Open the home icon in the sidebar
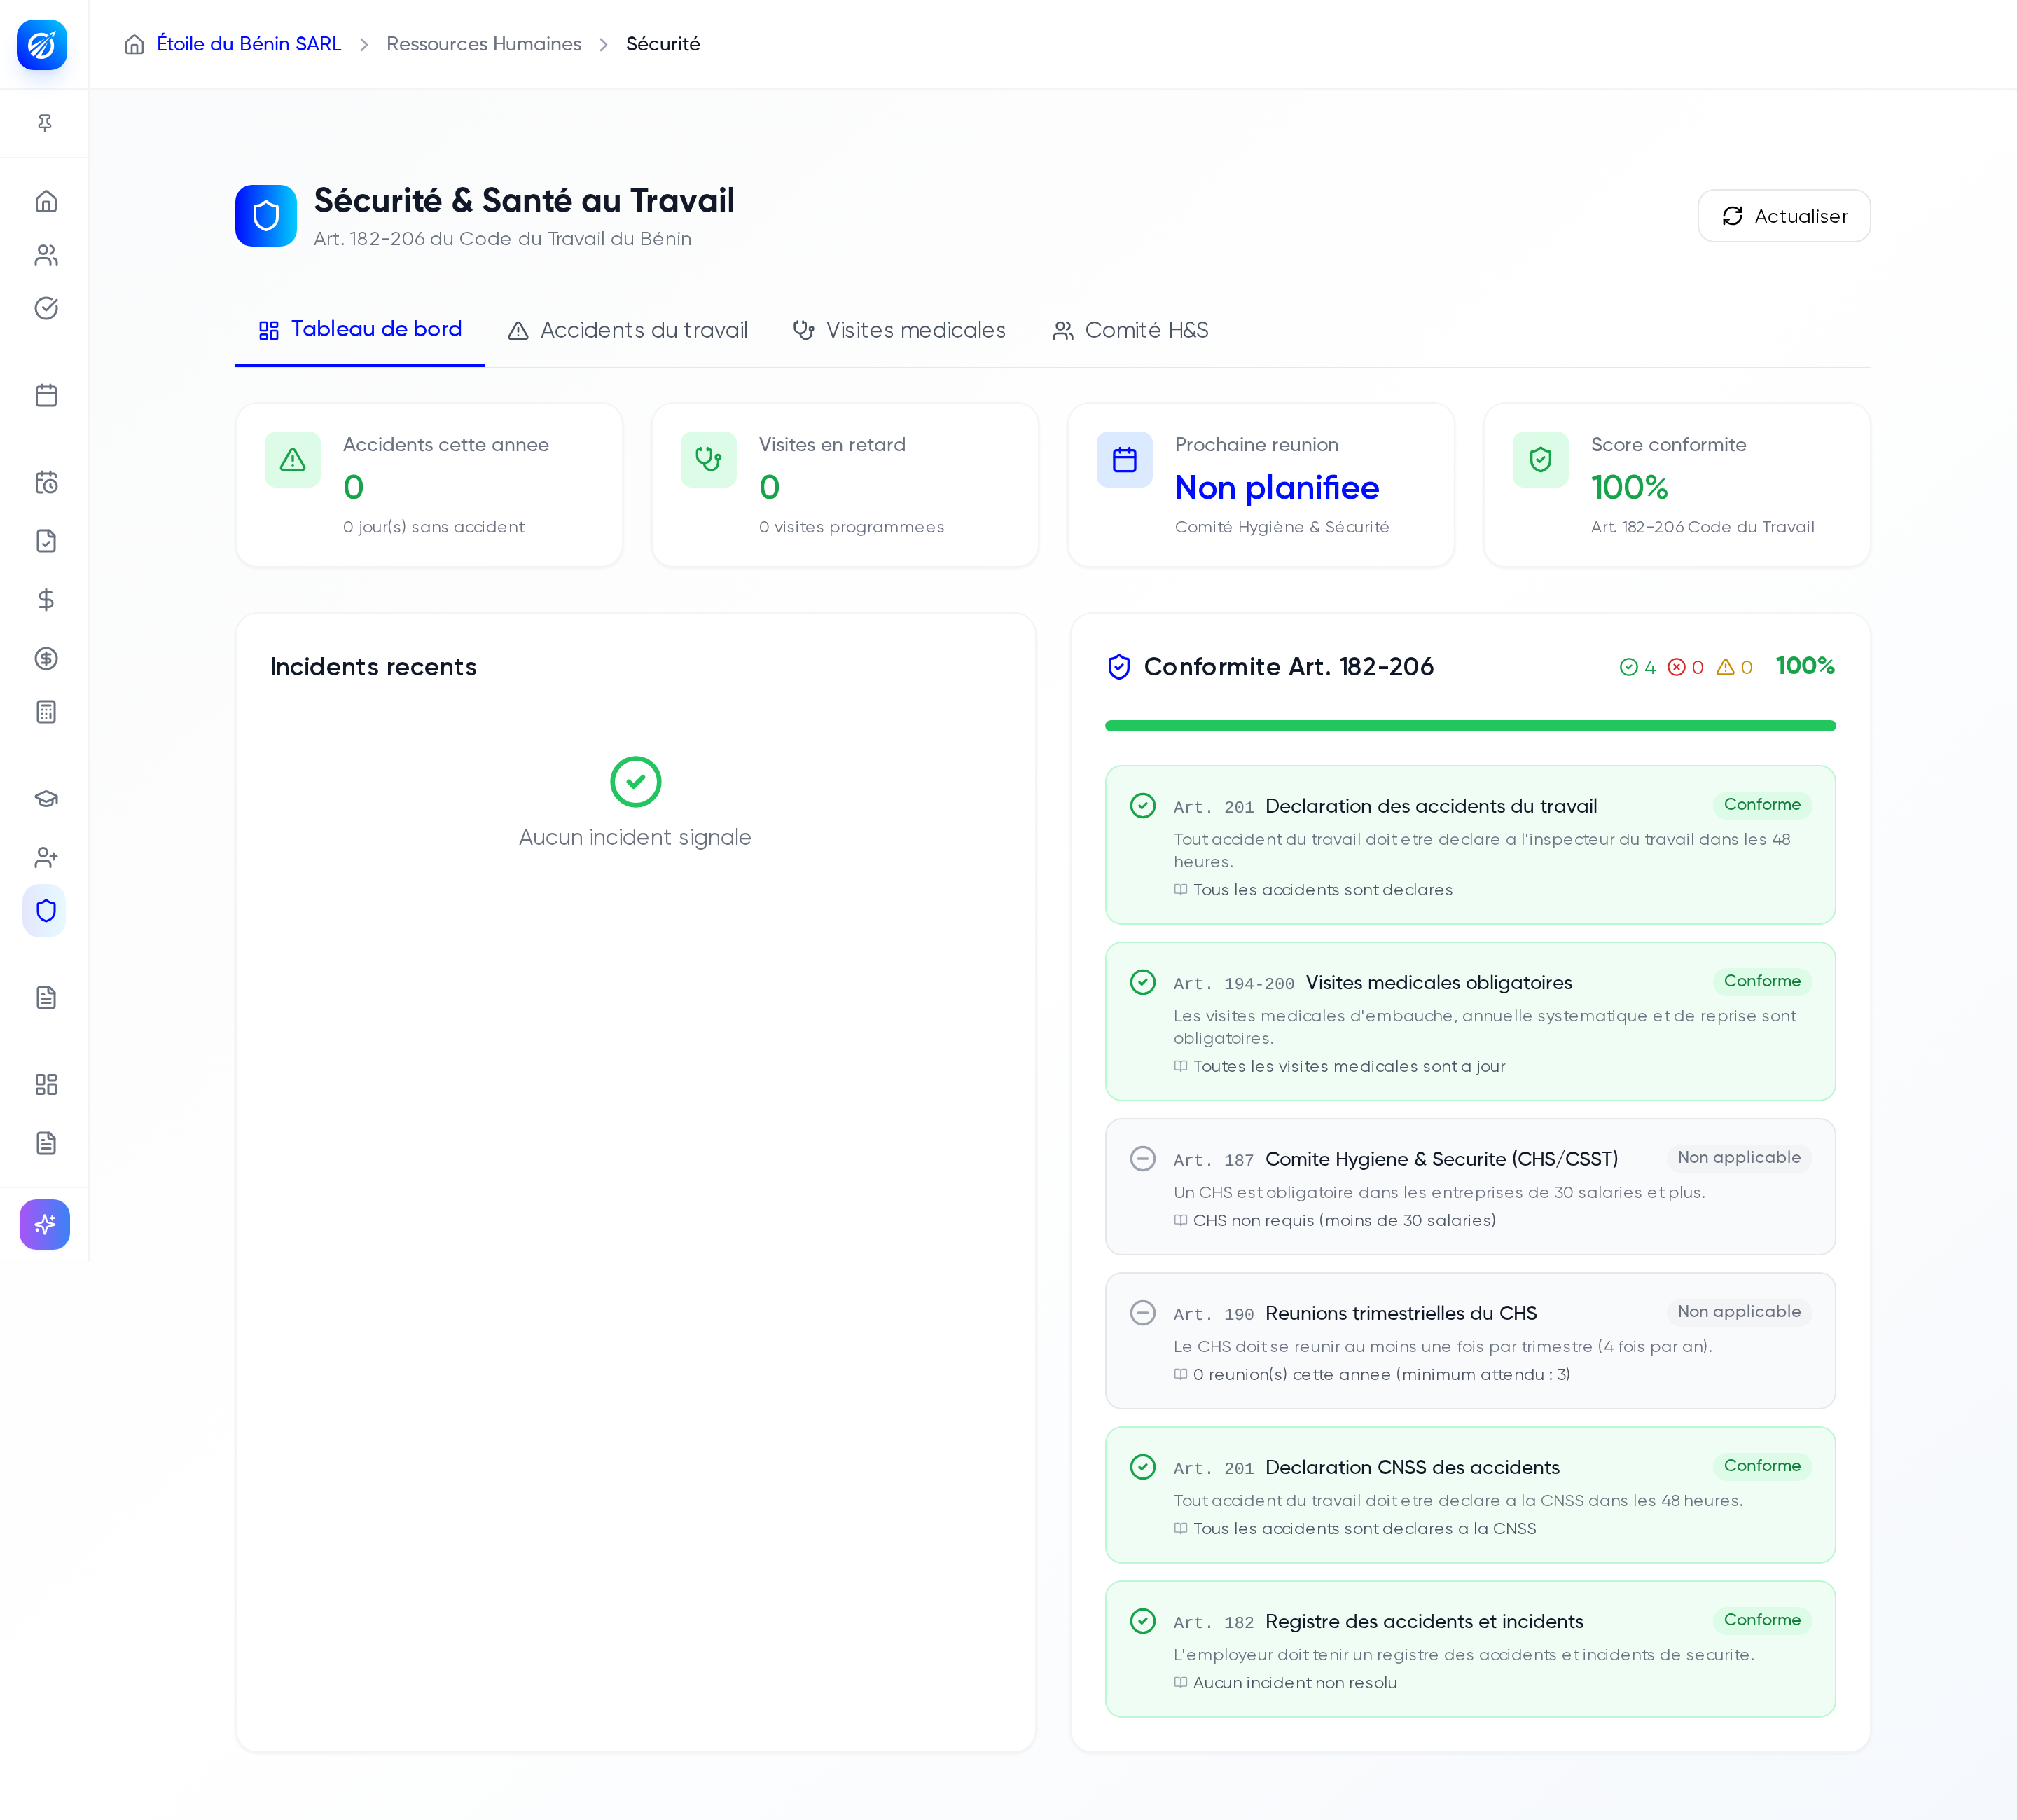2017x1820 pixels. pos(46,201)
